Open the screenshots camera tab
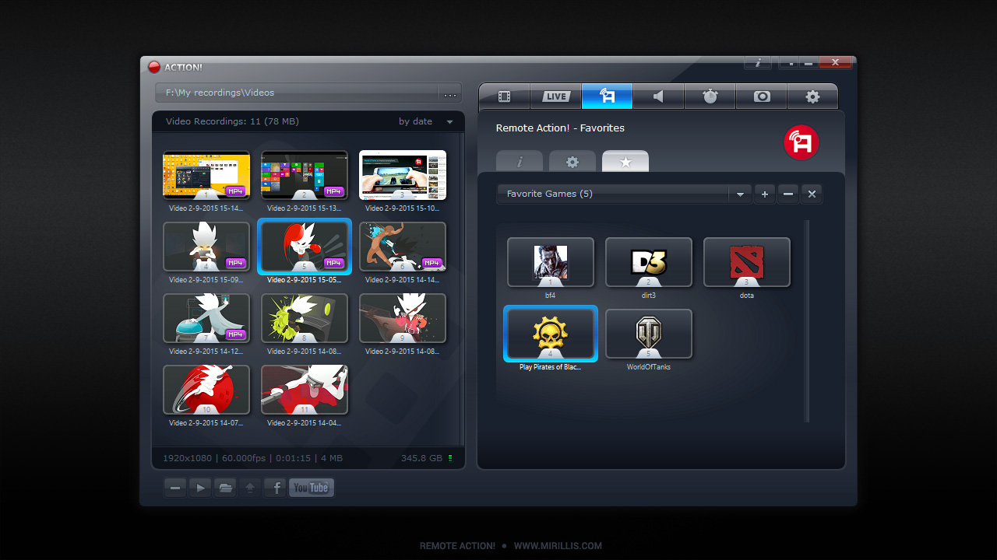 [762, 96]
